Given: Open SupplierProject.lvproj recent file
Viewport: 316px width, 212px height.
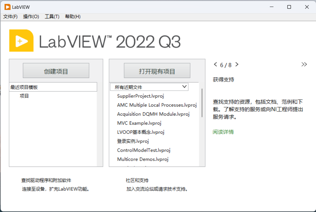Looking at the screenshot, I should tap(140, 96).
